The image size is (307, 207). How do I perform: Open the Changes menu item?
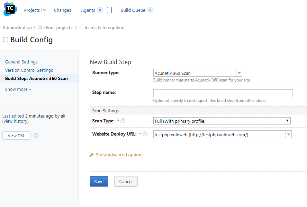[x=62, y=10]
